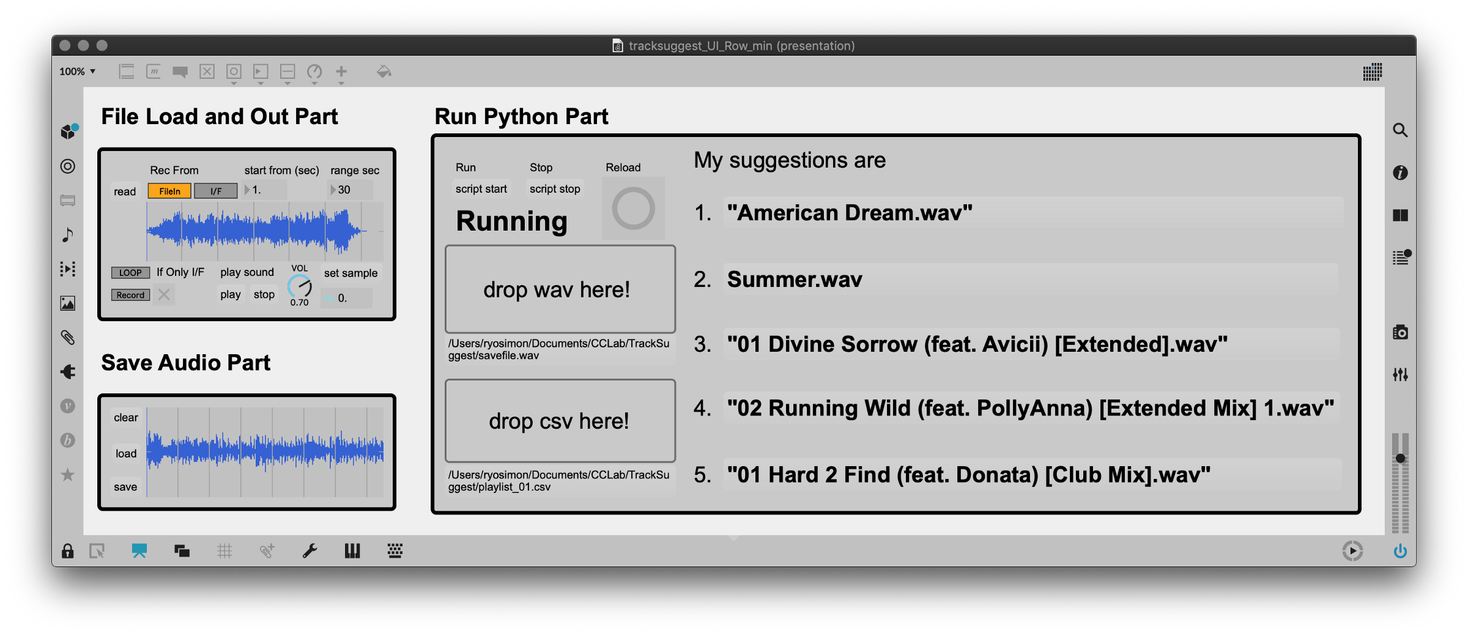1468x635 pixels.
Task: Click the drop wav here area
Action: click(x=560, y=289)
